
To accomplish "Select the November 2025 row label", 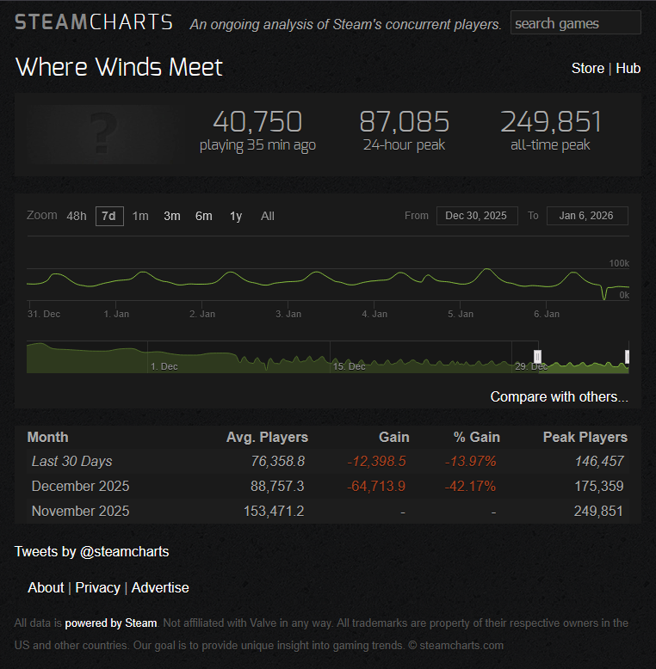I will pos(80,511).
